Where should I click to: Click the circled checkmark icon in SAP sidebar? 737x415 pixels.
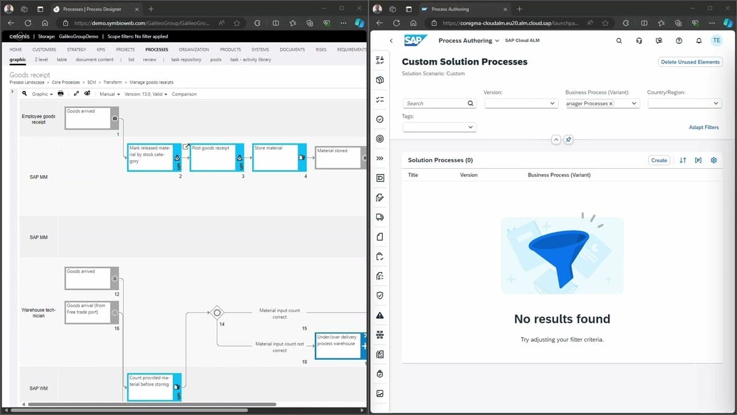tap(380, 119)
